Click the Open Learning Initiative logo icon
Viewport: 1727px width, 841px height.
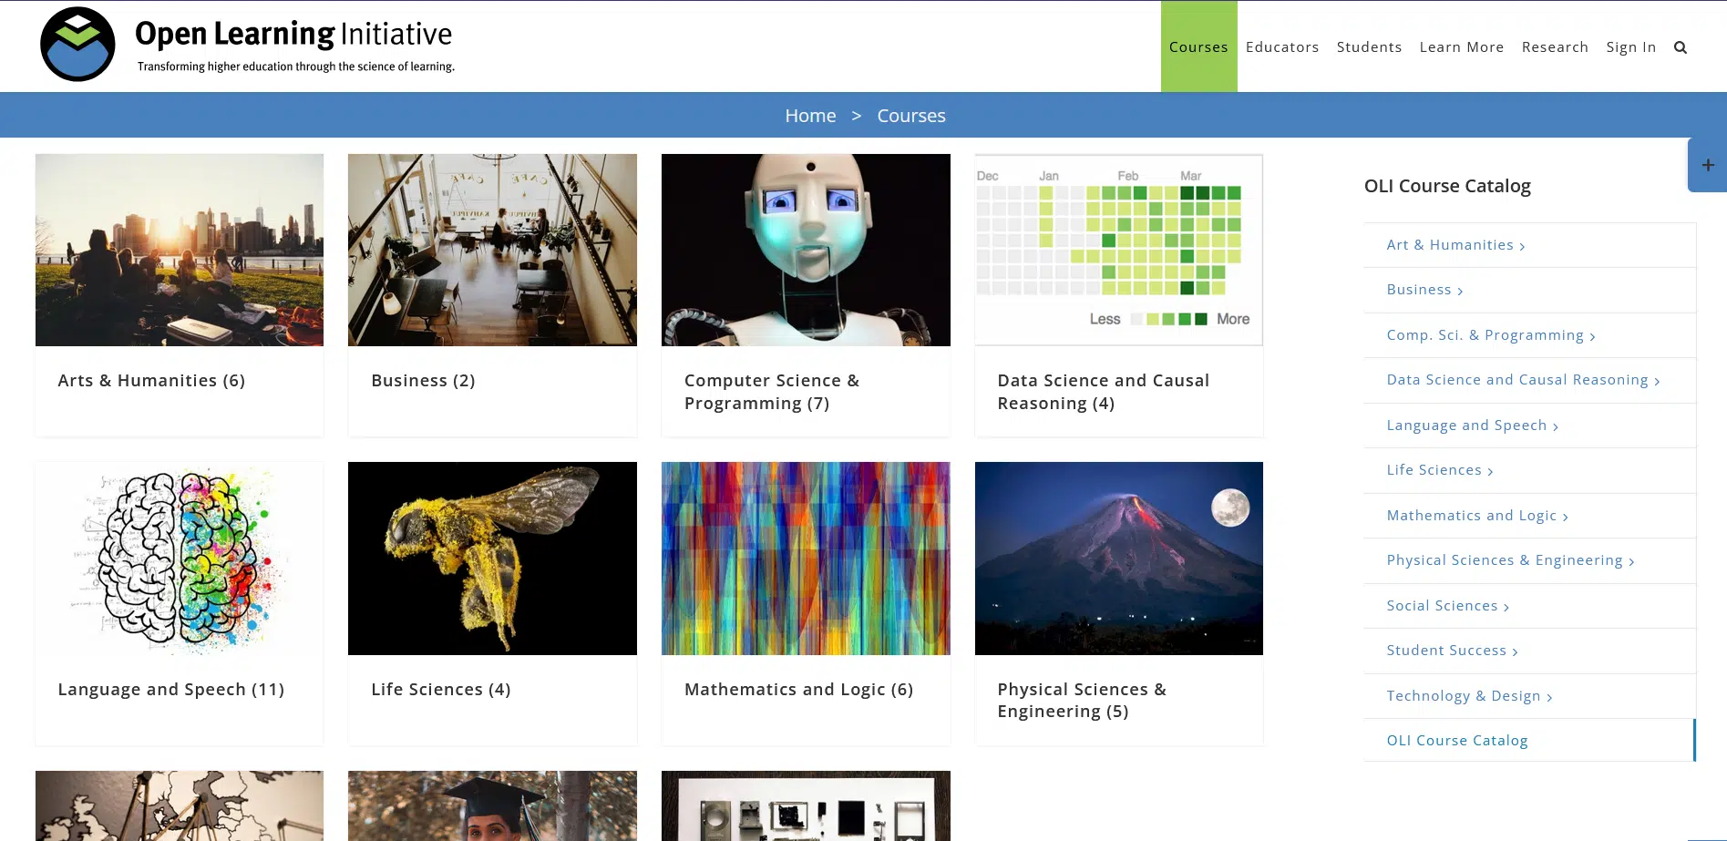(x=77, y=45)
